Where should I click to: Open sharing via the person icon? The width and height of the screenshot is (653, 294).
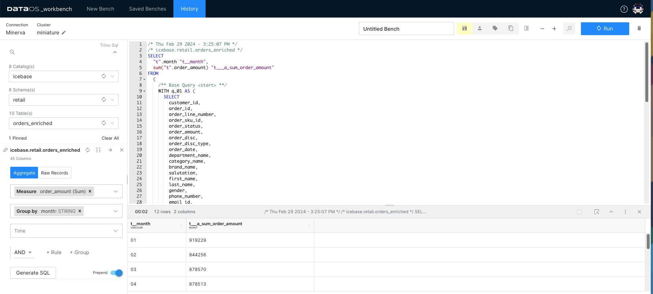480,29
